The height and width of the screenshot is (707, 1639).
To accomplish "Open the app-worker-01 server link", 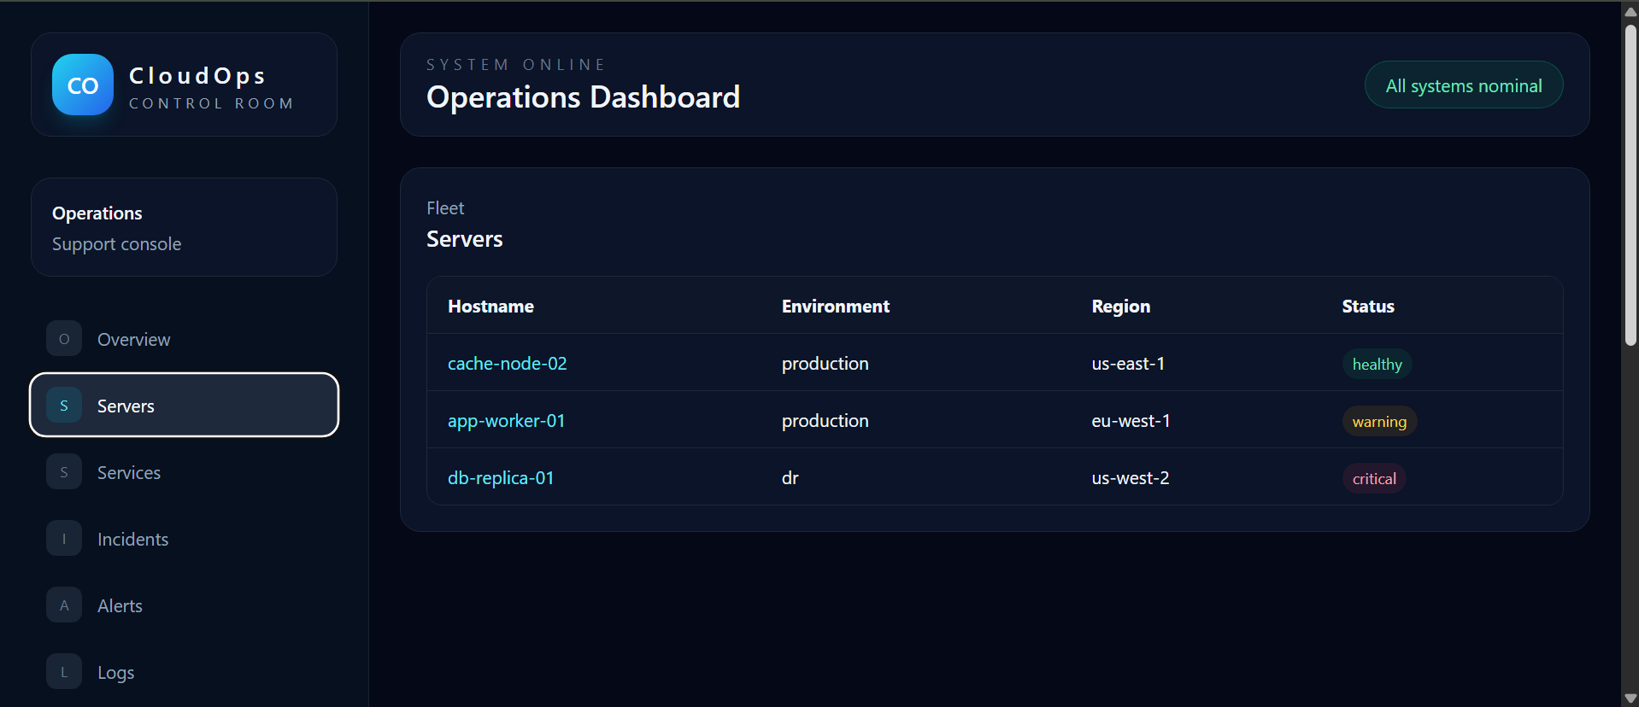I will [506, 420].
